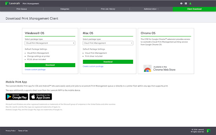Image resolution: width=216 pixels, height=135 pixels.
Task: Create custom package for Windows OS
Action: pyautogui.click(x=35, y=70)
